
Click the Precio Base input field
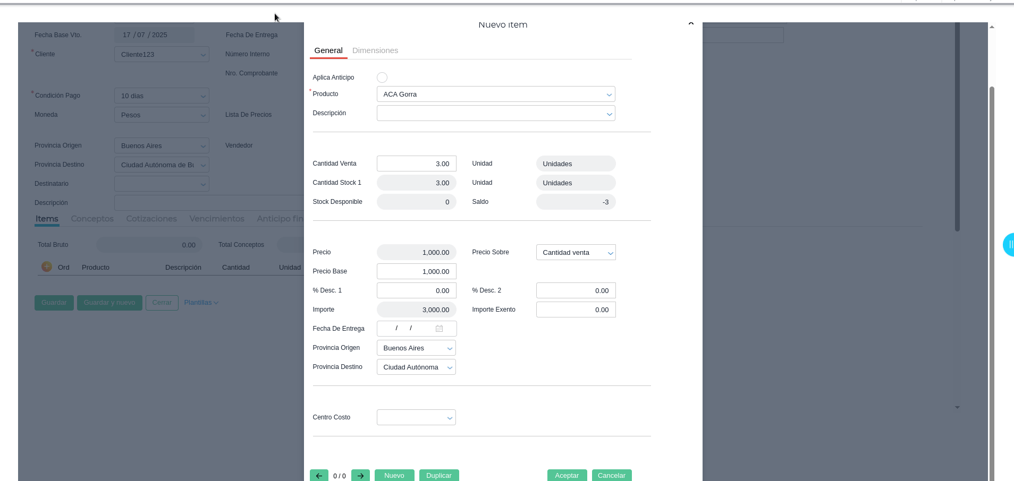coord(416,271)
